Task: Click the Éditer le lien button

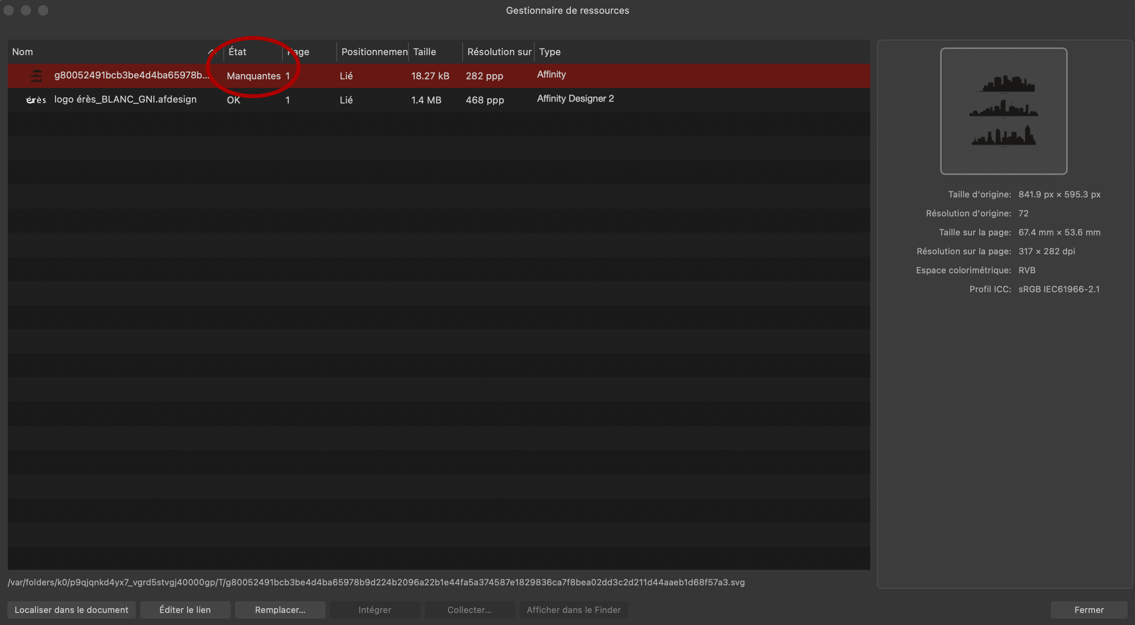Action: pos(185,609)
